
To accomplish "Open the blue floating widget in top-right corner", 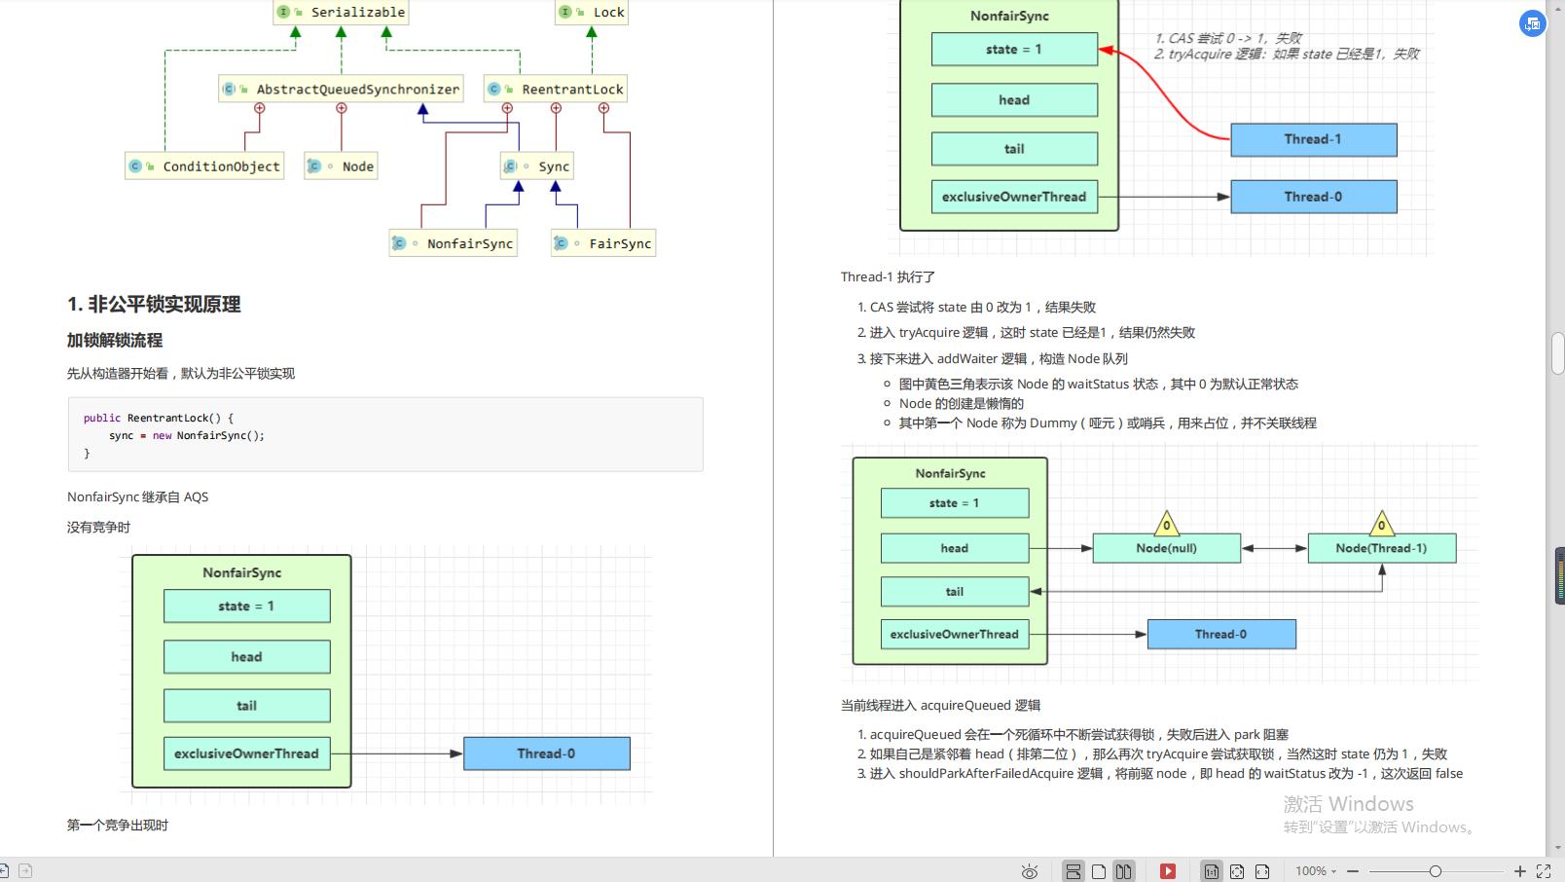I will tap(1533, 23).
